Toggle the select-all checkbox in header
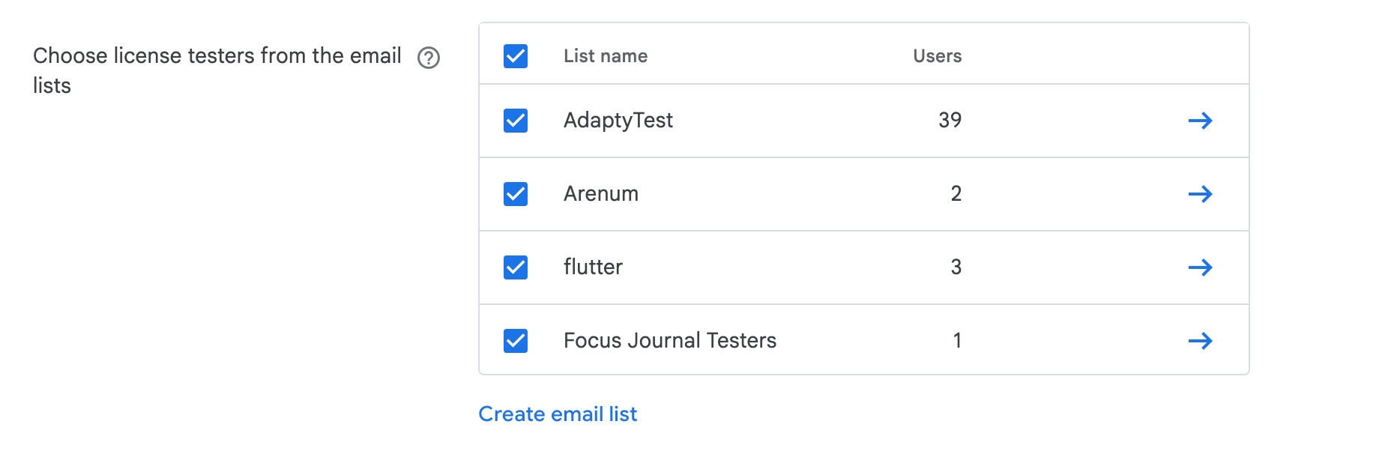This screenshot has width=1394, height=475. (x=516, y=56)
